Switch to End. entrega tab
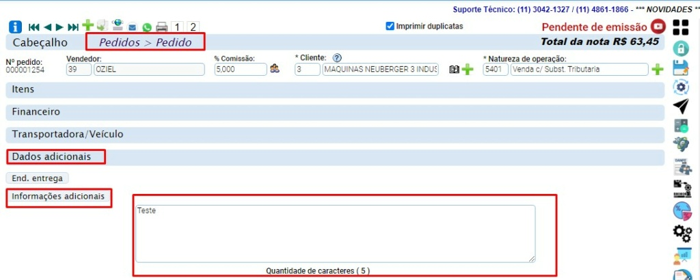This screenshot has height=280, width=700. pyautogui.click(x=38, y=178)
